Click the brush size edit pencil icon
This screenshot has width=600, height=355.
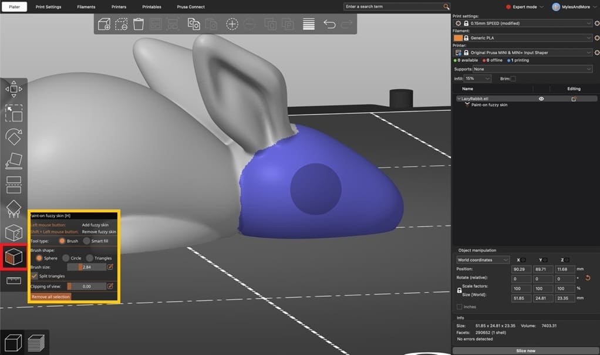coord(110,267)
